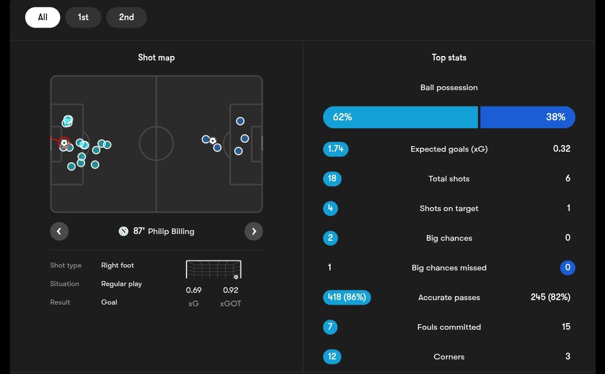
Task: Click the Napoli team crest icon
Action: pos(123,231)
